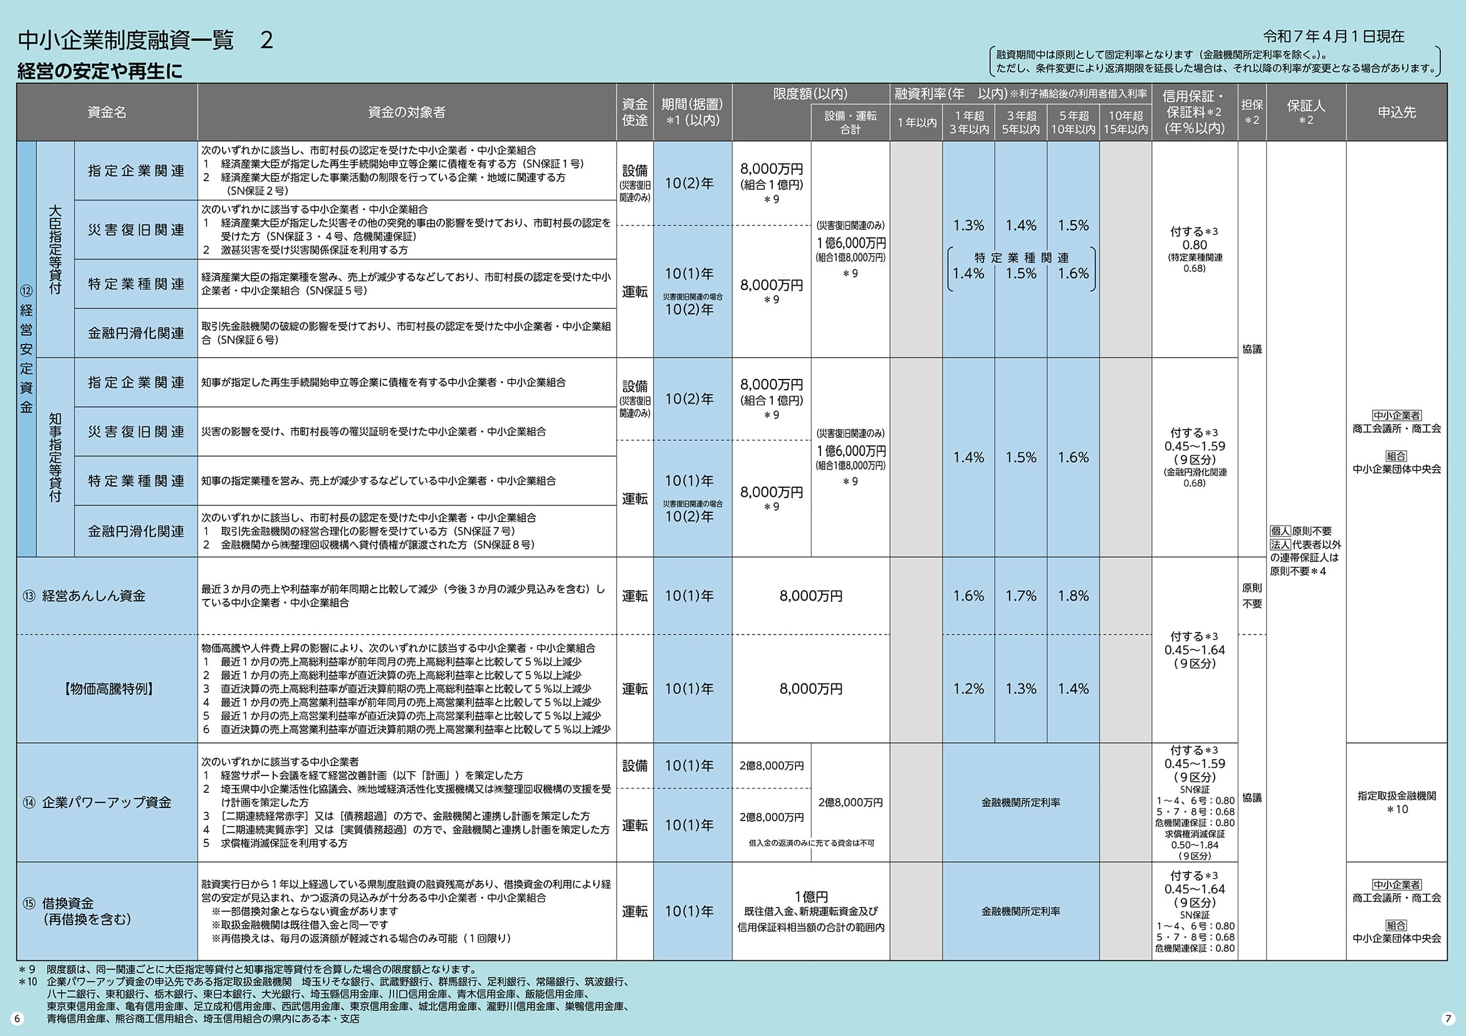Click the 保証人 column header
This screenshot has height=1036, width=1466.
(x=1306, y=112)
